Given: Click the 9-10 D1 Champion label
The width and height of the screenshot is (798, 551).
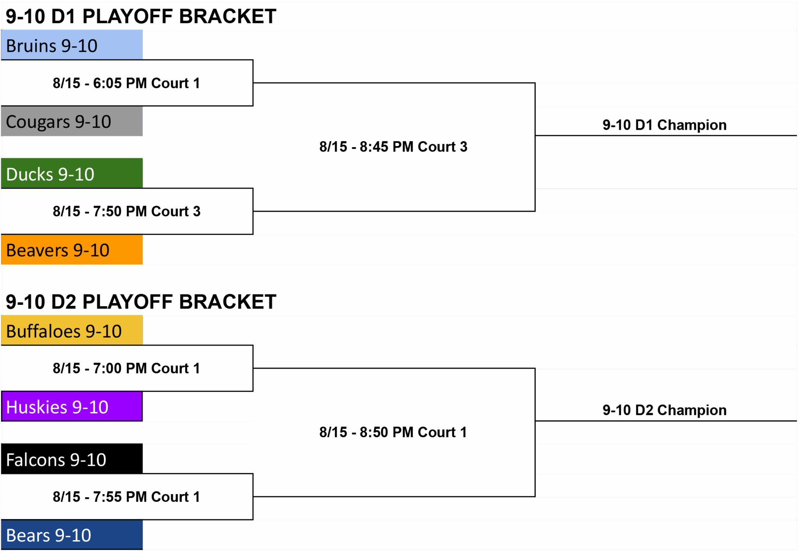Looking at the screenshot, I should click(664, 125).
